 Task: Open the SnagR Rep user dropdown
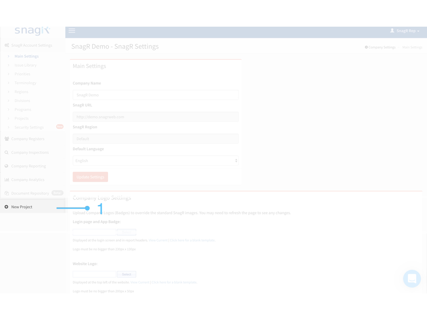[x=404, y=31]
